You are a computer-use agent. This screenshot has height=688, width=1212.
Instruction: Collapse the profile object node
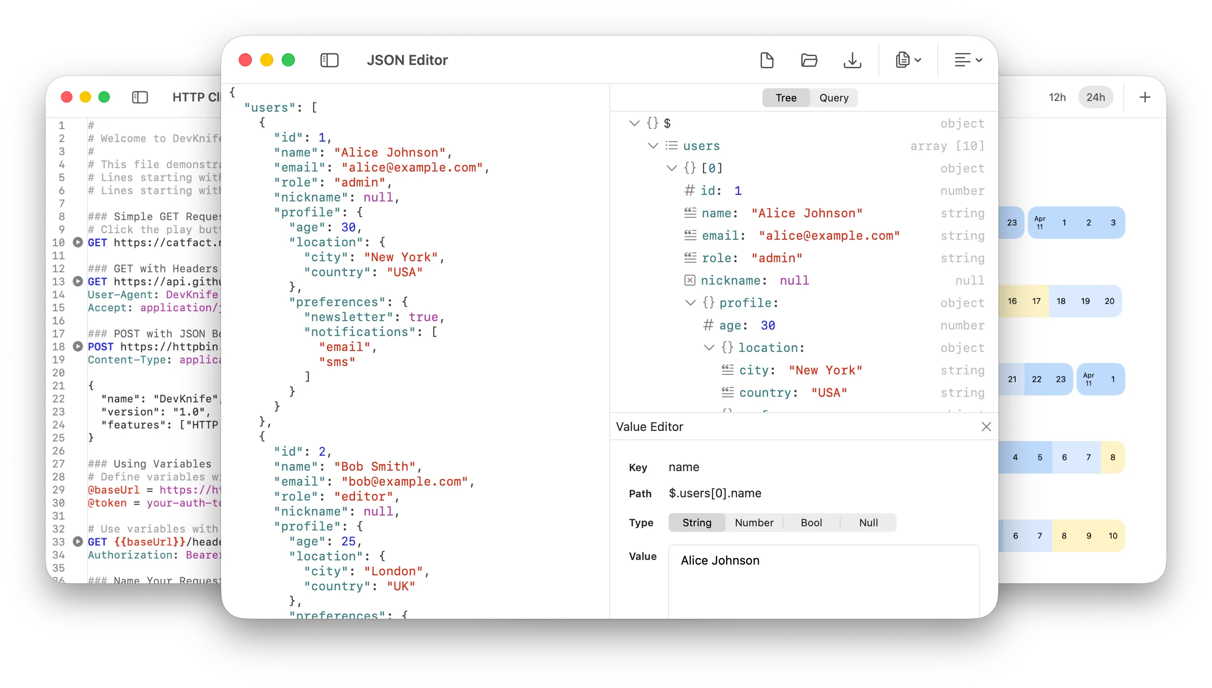690,302
